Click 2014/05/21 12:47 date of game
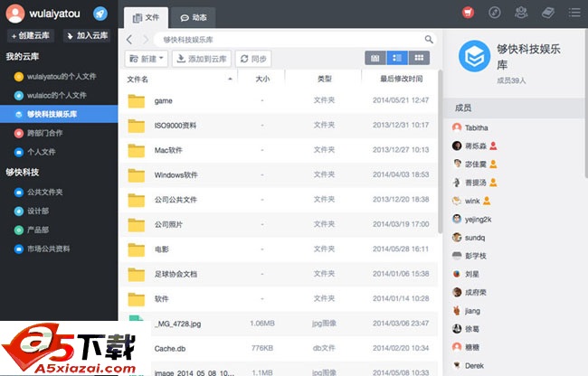Image resolution: width=588 pixels, height=376 pixels. point(401,100)
